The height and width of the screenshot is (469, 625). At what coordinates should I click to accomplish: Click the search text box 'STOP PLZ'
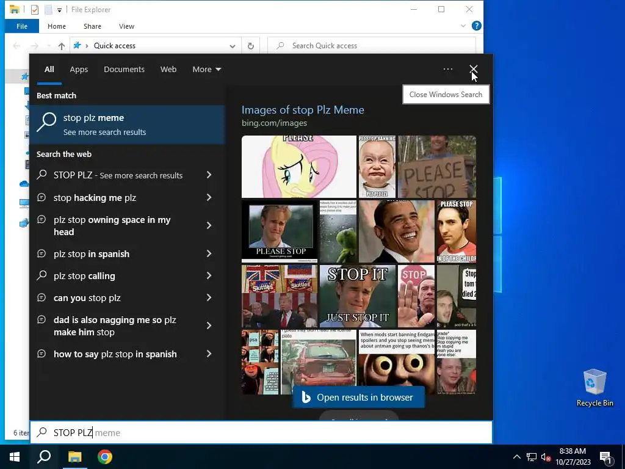261,432
